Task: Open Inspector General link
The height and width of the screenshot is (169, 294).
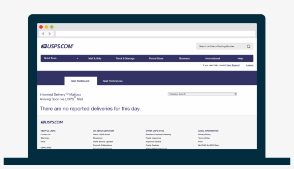Action: tap(153, 142)
